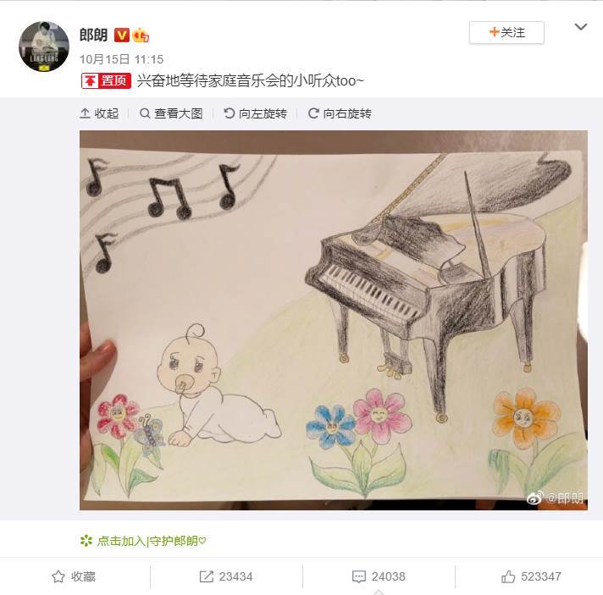
Task: Click the orange V verified badge
Action: coord(121,36)
